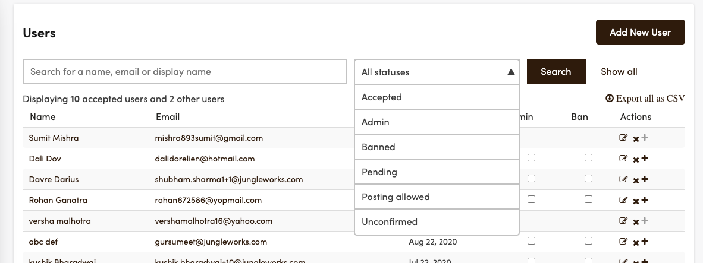The height and width of the screenshot is (263, 703).
Task: Click plus icon for Davre Darius
Action: click(645, 179)
